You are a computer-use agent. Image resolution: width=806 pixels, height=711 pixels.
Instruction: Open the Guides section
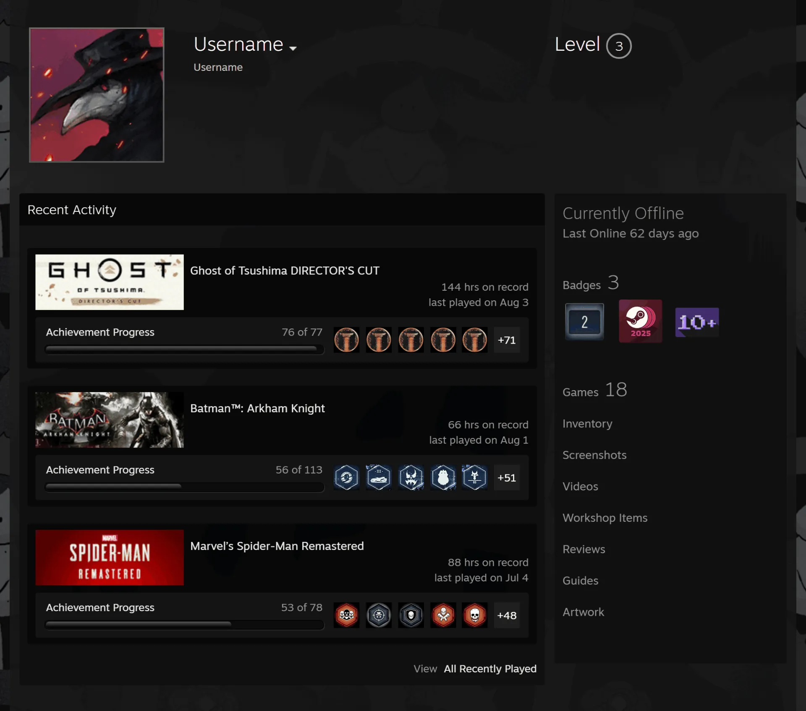coord(580,581)
